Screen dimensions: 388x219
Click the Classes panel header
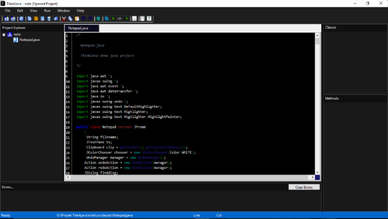pos(331,27)
